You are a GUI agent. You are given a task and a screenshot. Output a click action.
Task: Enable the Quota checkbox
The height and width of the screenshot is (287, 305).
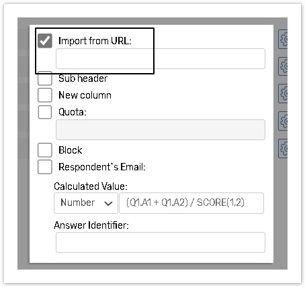click(x=45, y=112)
